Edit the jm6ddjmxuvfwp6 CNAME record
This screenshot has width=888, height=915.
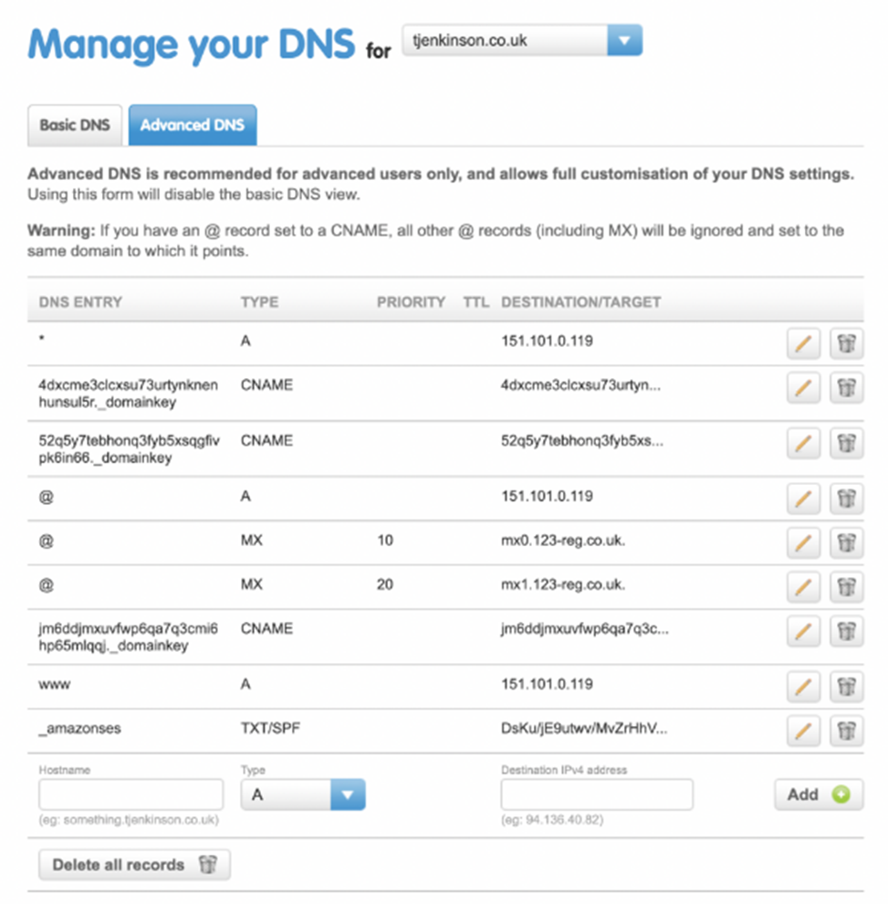pyautogui.click(x=802, y=630)
